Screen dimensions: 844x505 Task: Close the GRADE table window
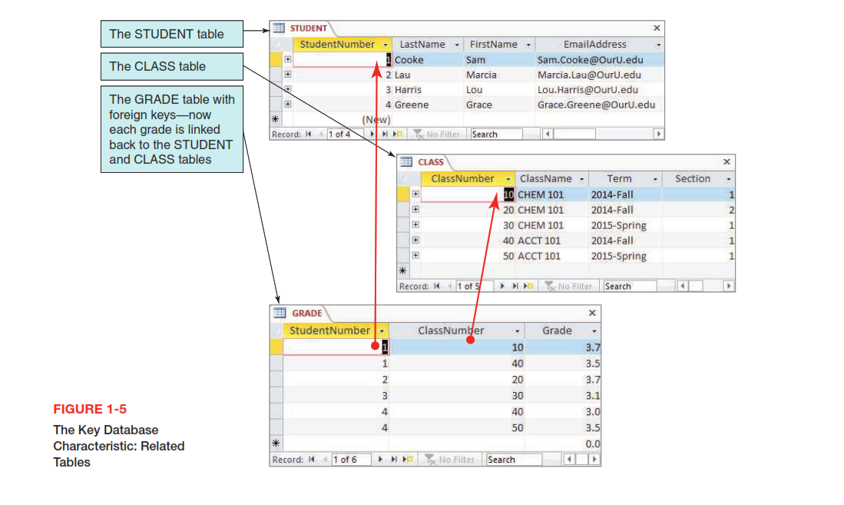(592, 313)
